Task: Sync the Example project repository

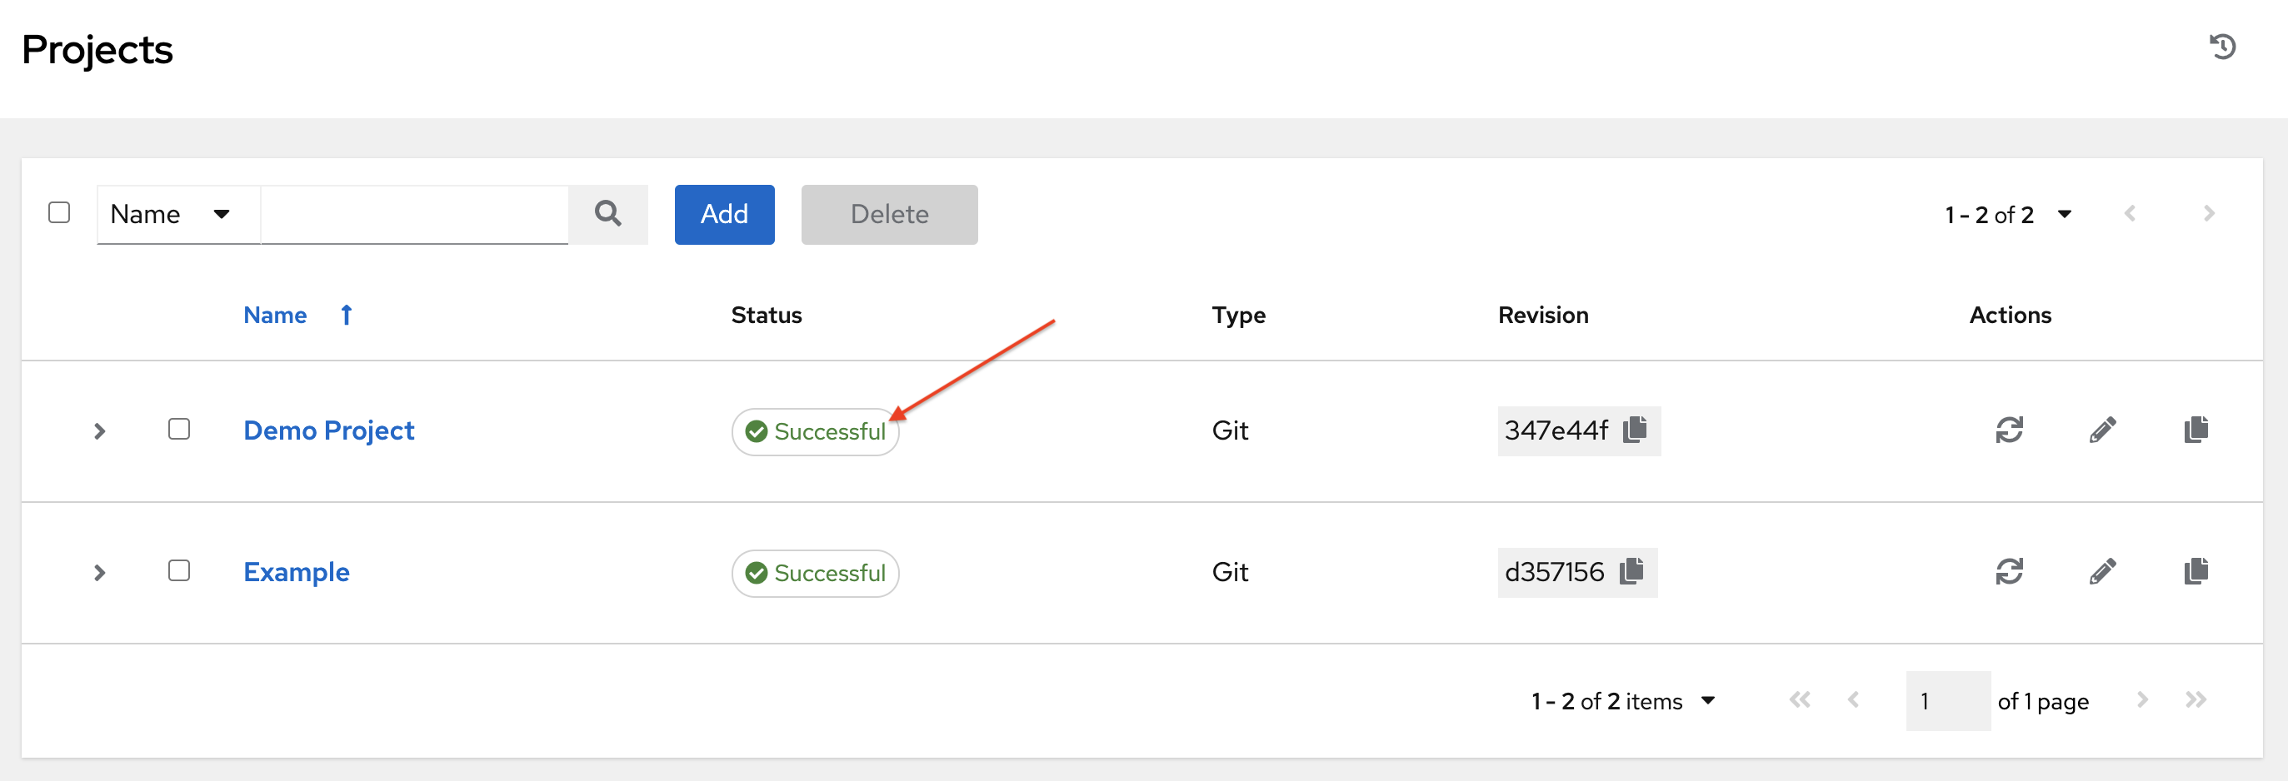Action: [2011, 571]
